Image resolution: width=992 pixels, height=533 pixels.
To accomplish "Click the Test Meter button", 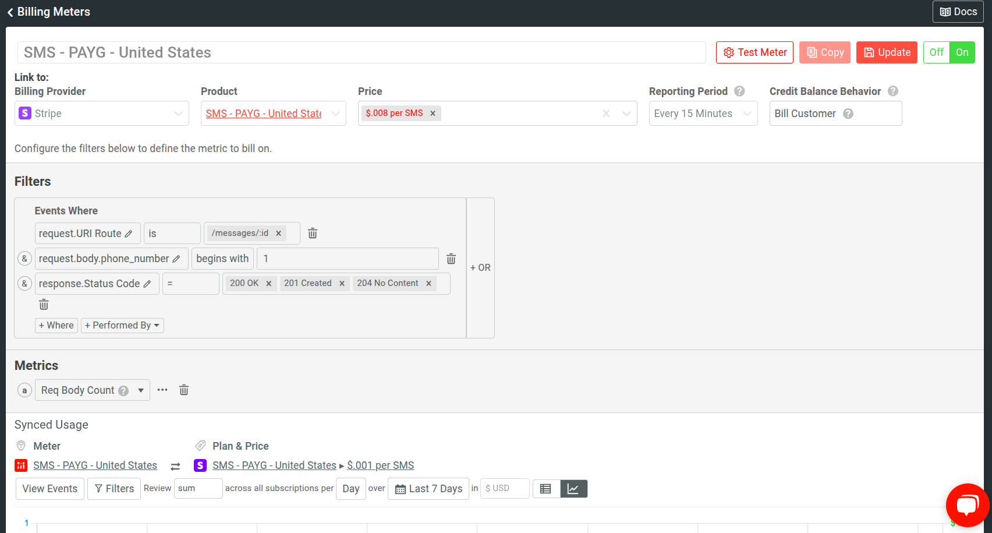I will 754,52.
